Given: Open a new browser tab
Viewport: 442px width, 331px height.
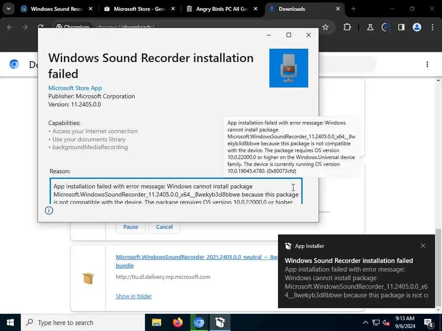Looking at the screenshot, I should [x=354, y=9].
